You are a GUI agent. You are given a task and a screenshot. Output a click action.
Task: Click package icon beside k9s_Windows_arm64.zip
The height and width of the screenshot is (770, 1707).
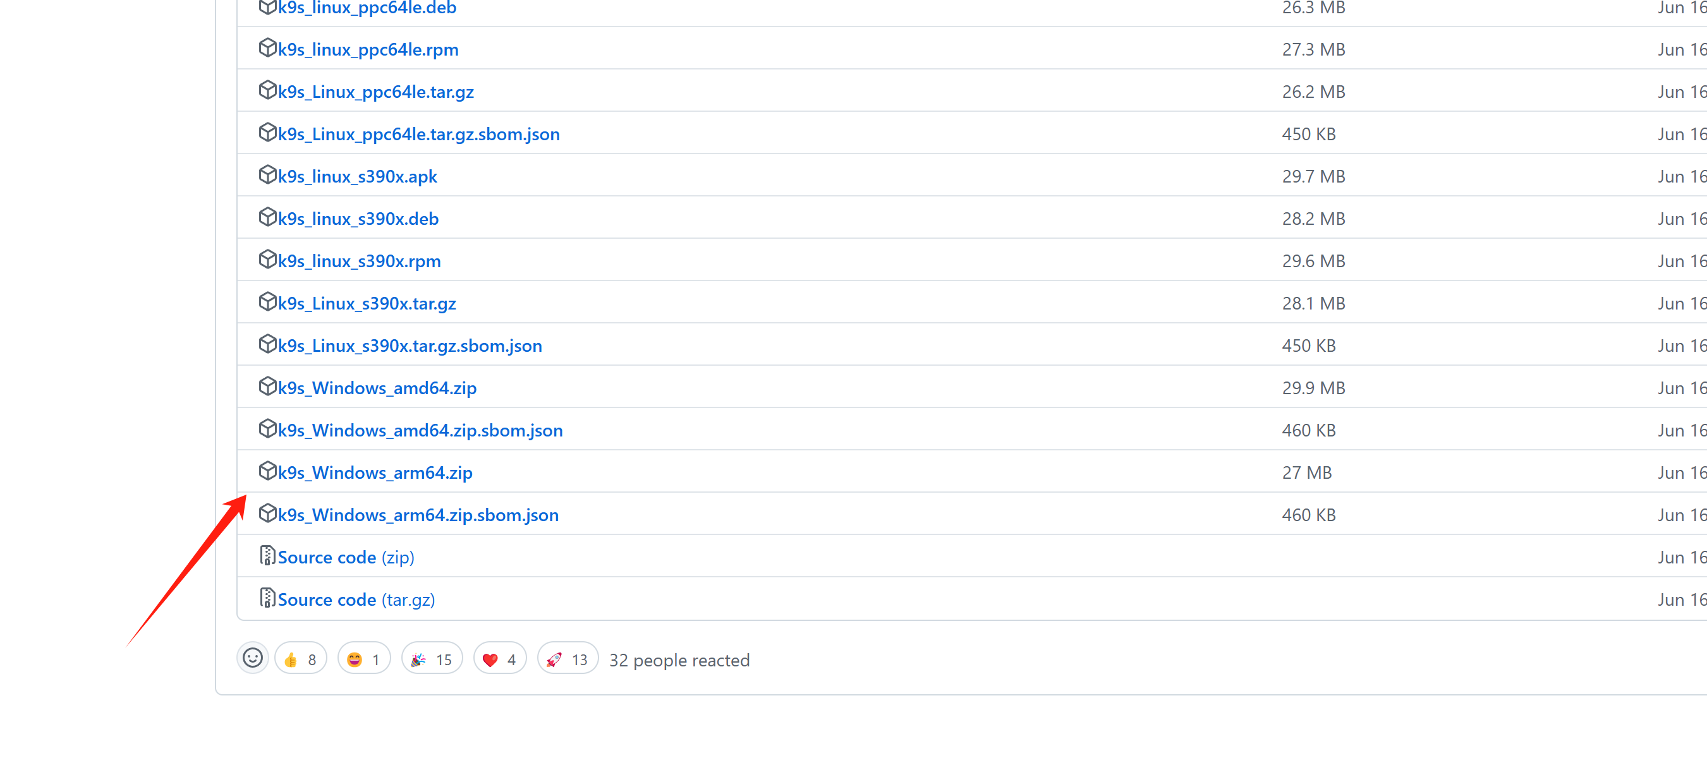click(267, 471)
